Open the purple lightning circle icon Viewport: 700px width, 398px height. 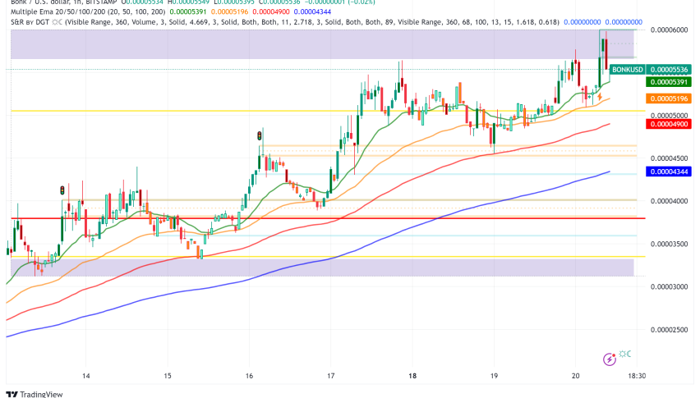pos(610,359)
